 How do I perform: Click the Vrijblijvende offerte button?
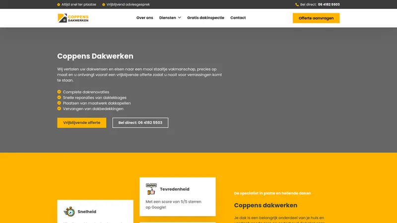click(82, 122)
